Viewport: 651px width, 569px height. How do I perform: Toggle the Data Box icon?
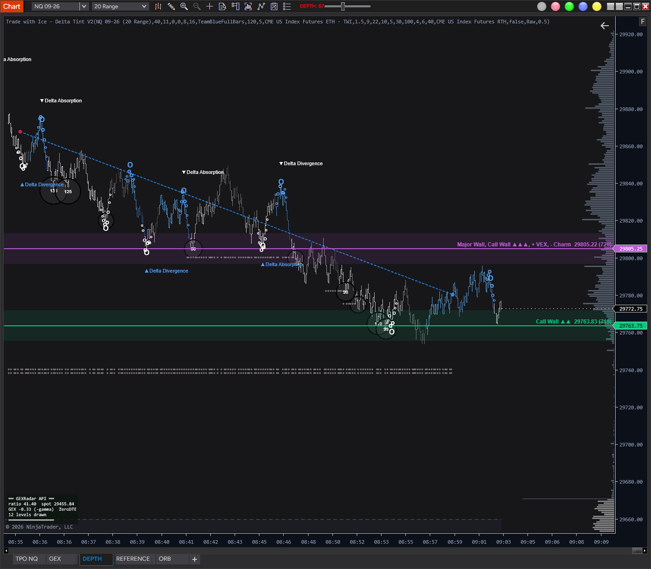tap(222, 7)
